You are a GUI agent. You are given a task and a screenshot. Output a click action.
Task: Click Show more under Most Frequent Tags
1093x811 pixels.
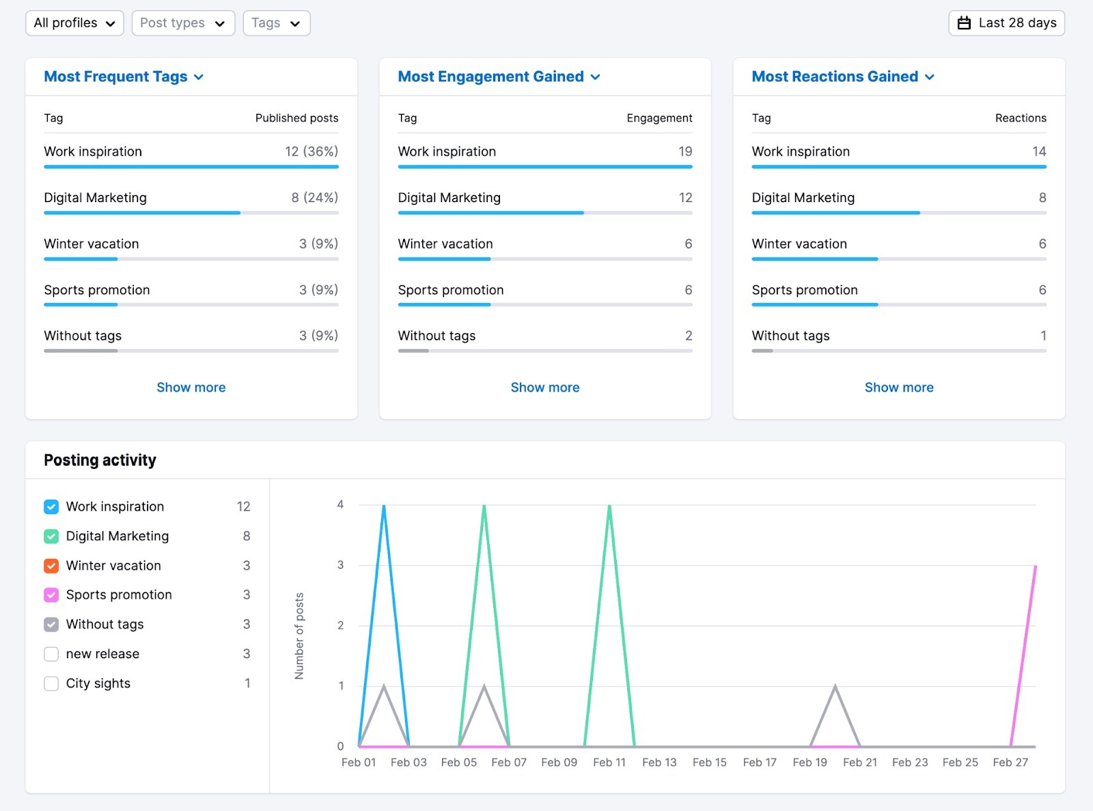[x=191, y=387]
